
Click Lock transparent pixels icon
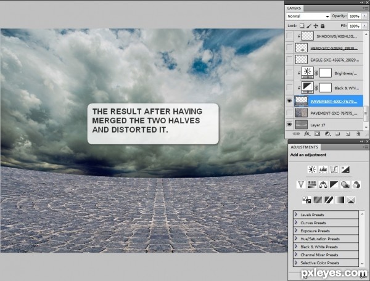coord(302,26)
